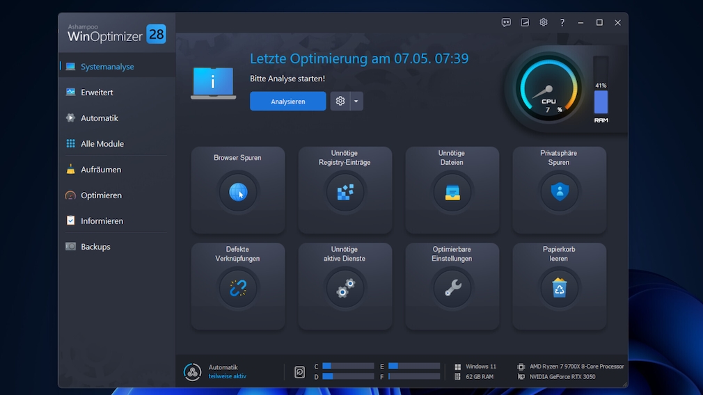Image resolution: width=703 pixels, height=395 pixels.
Task: Open the Aufräumen sidebar section
Action: pyautogui.click(x=116, y=169)
